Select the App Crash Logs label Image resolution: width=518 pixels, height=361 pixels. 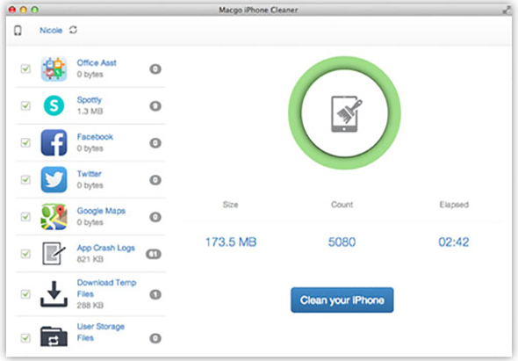pos(105,248)
